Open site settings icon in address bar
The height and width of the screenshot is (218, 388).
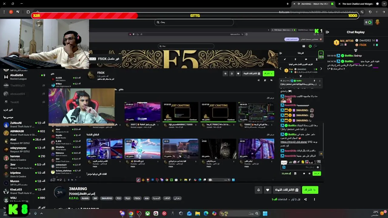(362, 12)
